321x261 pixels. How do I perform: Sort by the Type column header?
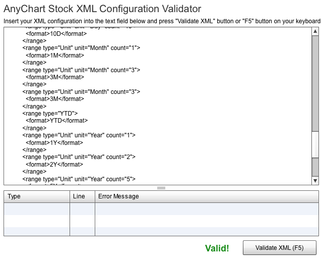tap(37, 196)
